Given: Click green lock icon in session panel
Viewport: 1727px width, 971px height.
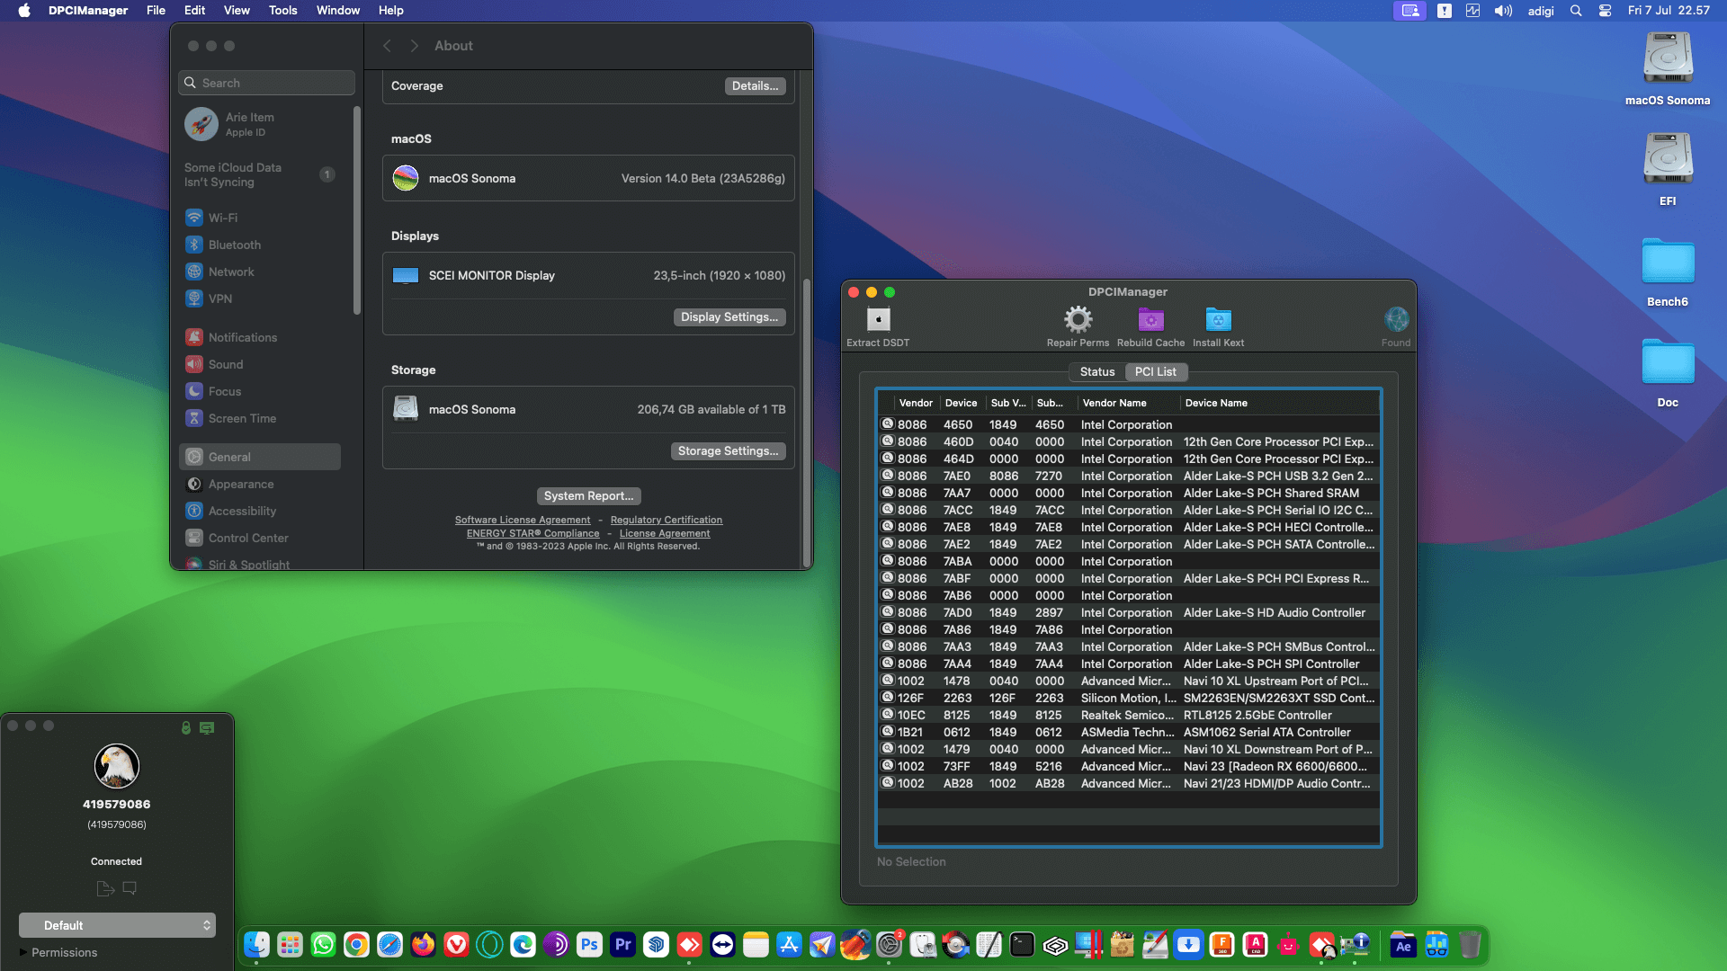Looking at the screenshot, I should point(186,727).
